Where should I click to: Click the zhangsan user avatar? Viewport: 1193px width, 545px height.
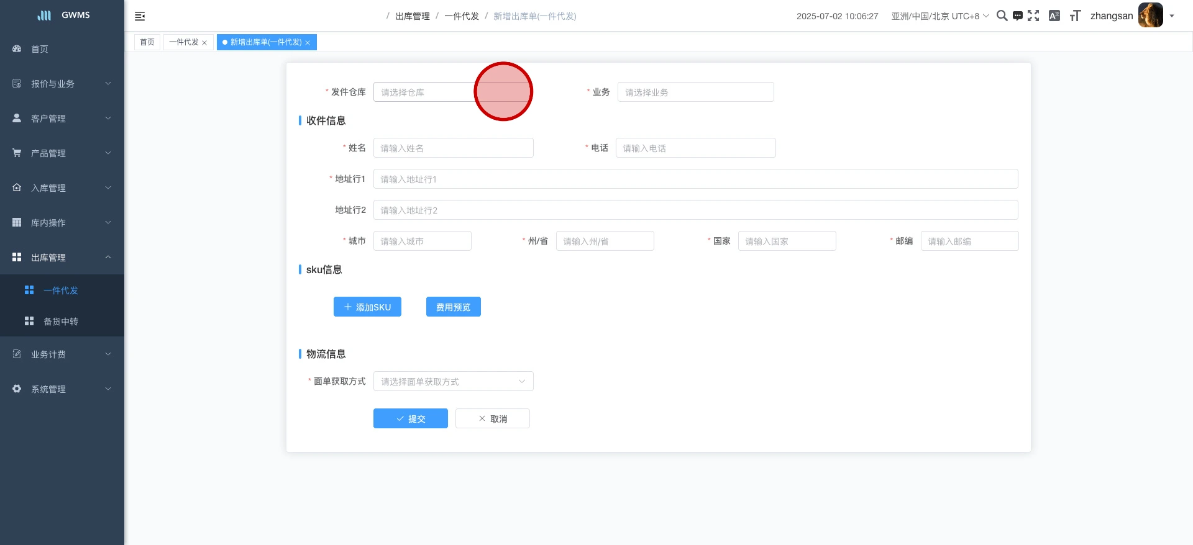(x=1150, y=16)
